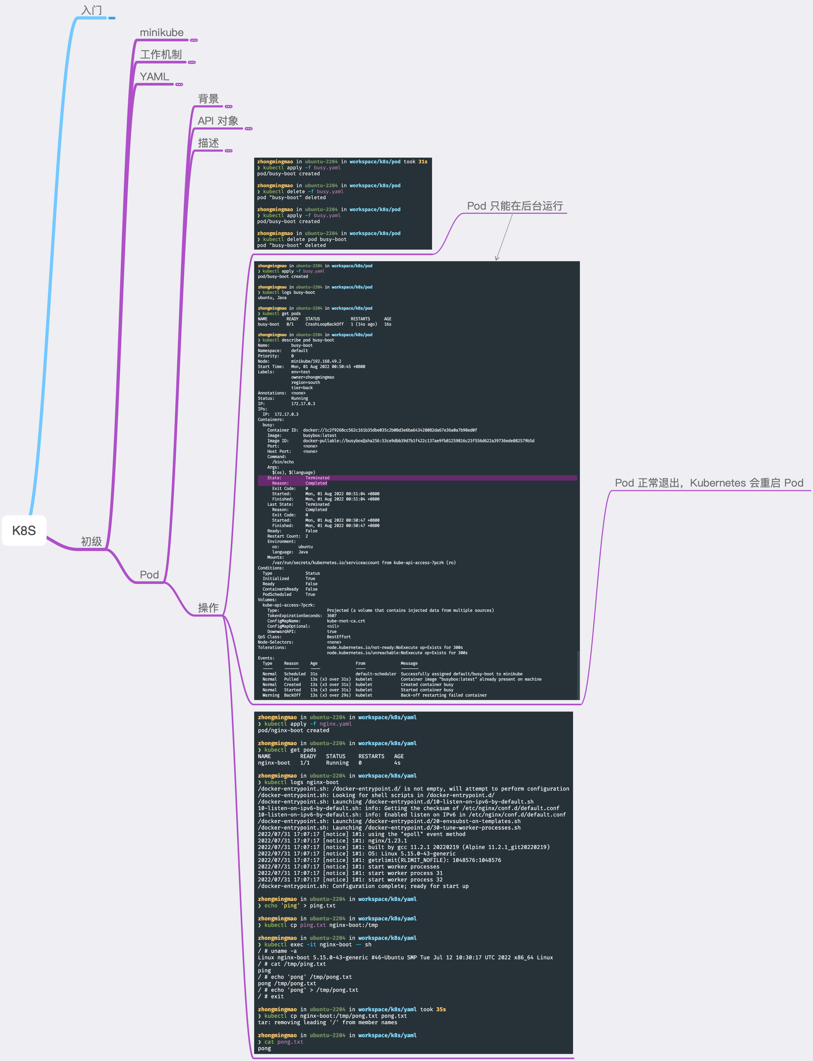This screenshot has height=1061, width=813.
Task: Expand the minikube node's ellipsis indicator
Action: tap(194, 40)
